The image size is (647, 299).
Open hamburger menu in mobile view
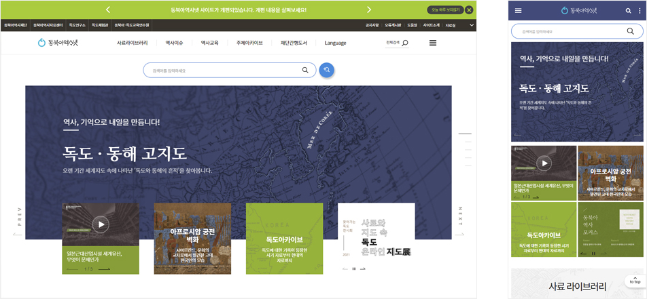point(519,11)
